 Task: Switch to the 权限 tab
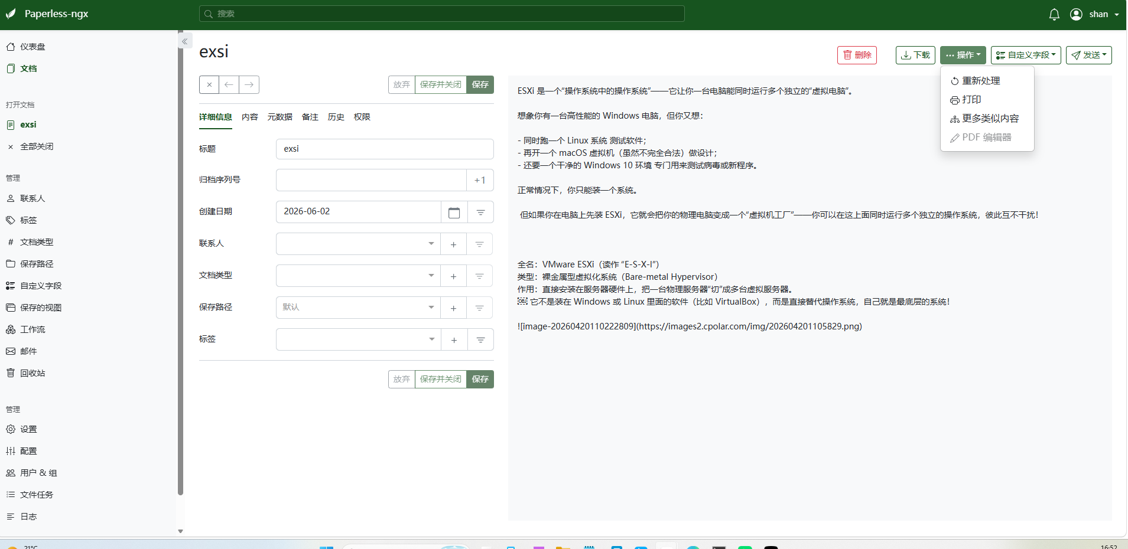pyautogui.click(x=362, y=117)
